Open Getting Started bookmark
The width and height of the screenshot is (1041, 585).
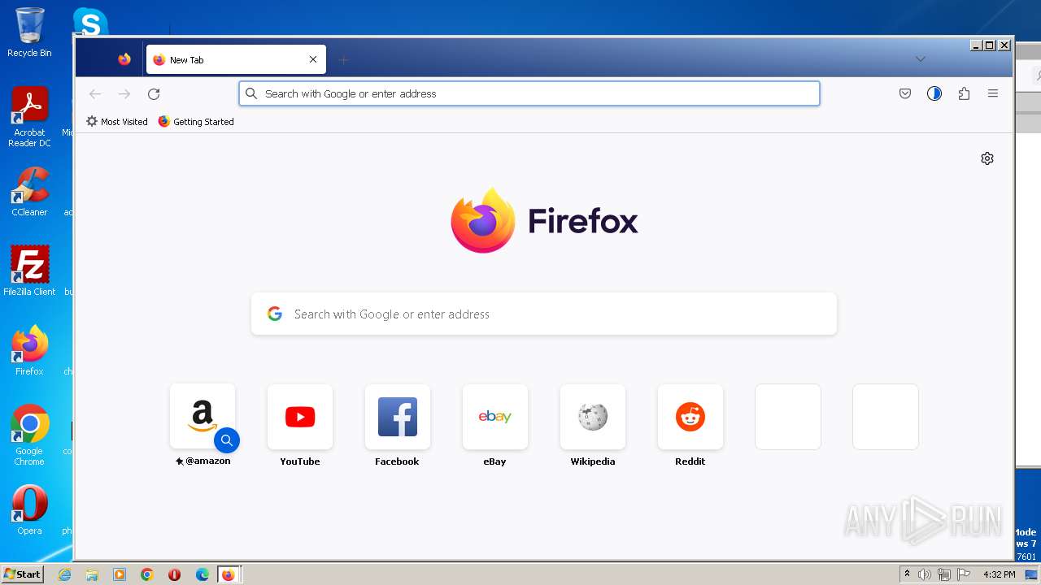click(x=196, y=122)
